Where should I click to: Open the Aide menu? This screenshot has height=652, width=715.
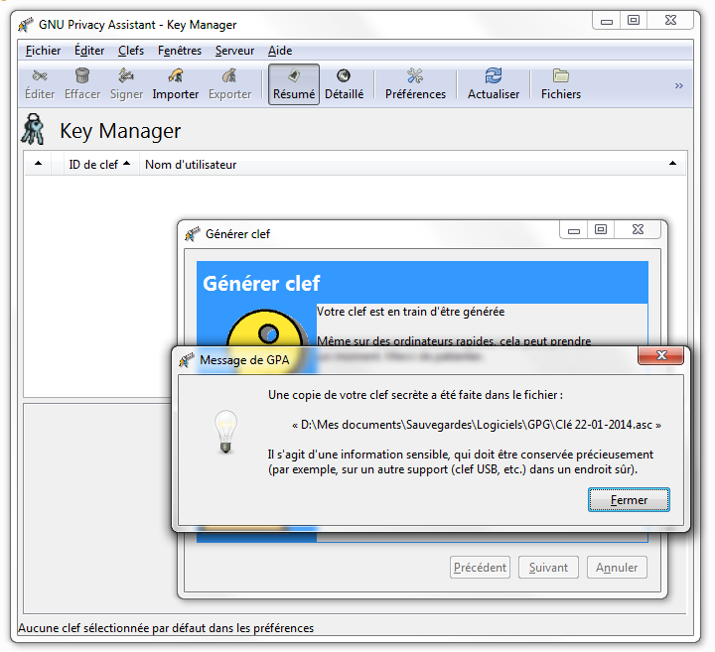tap(280, 51)
